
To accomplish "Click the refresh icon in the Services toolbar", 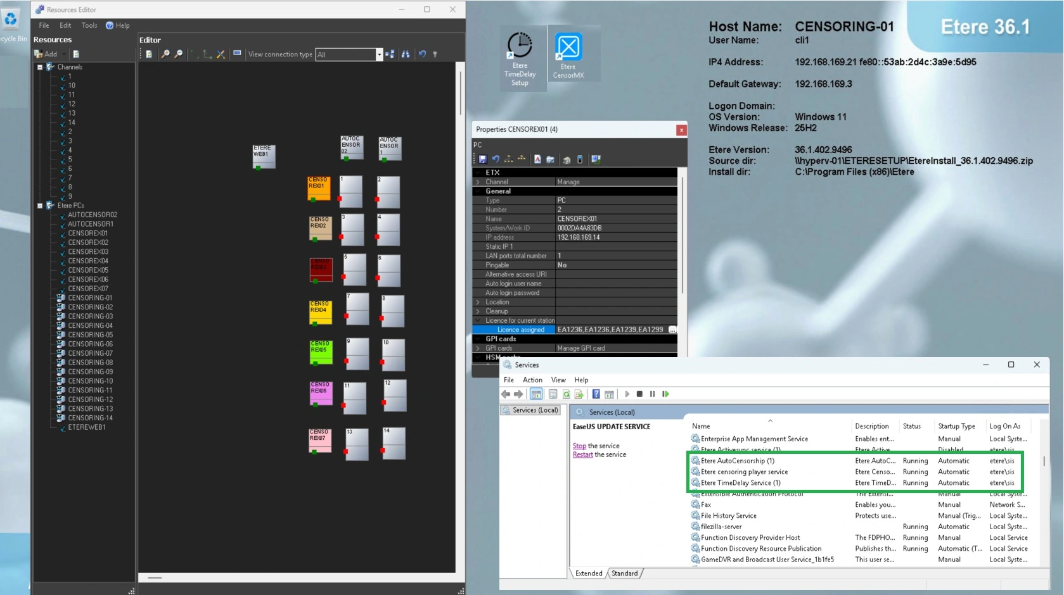I will 567,394.
